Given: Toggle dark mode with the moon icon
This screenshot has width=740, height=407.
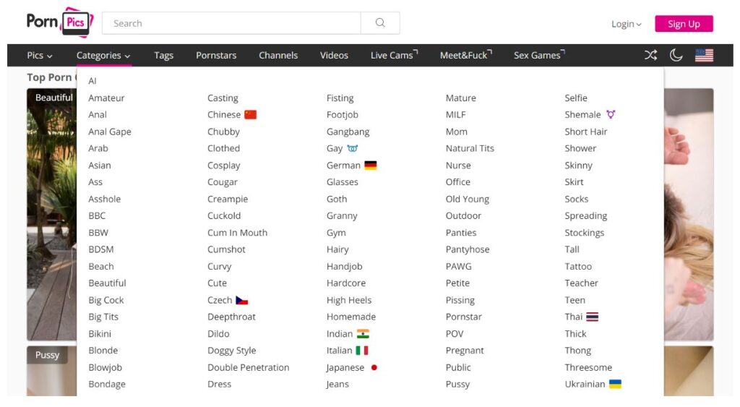Looking at the screenshot, I should click(676, 55).
